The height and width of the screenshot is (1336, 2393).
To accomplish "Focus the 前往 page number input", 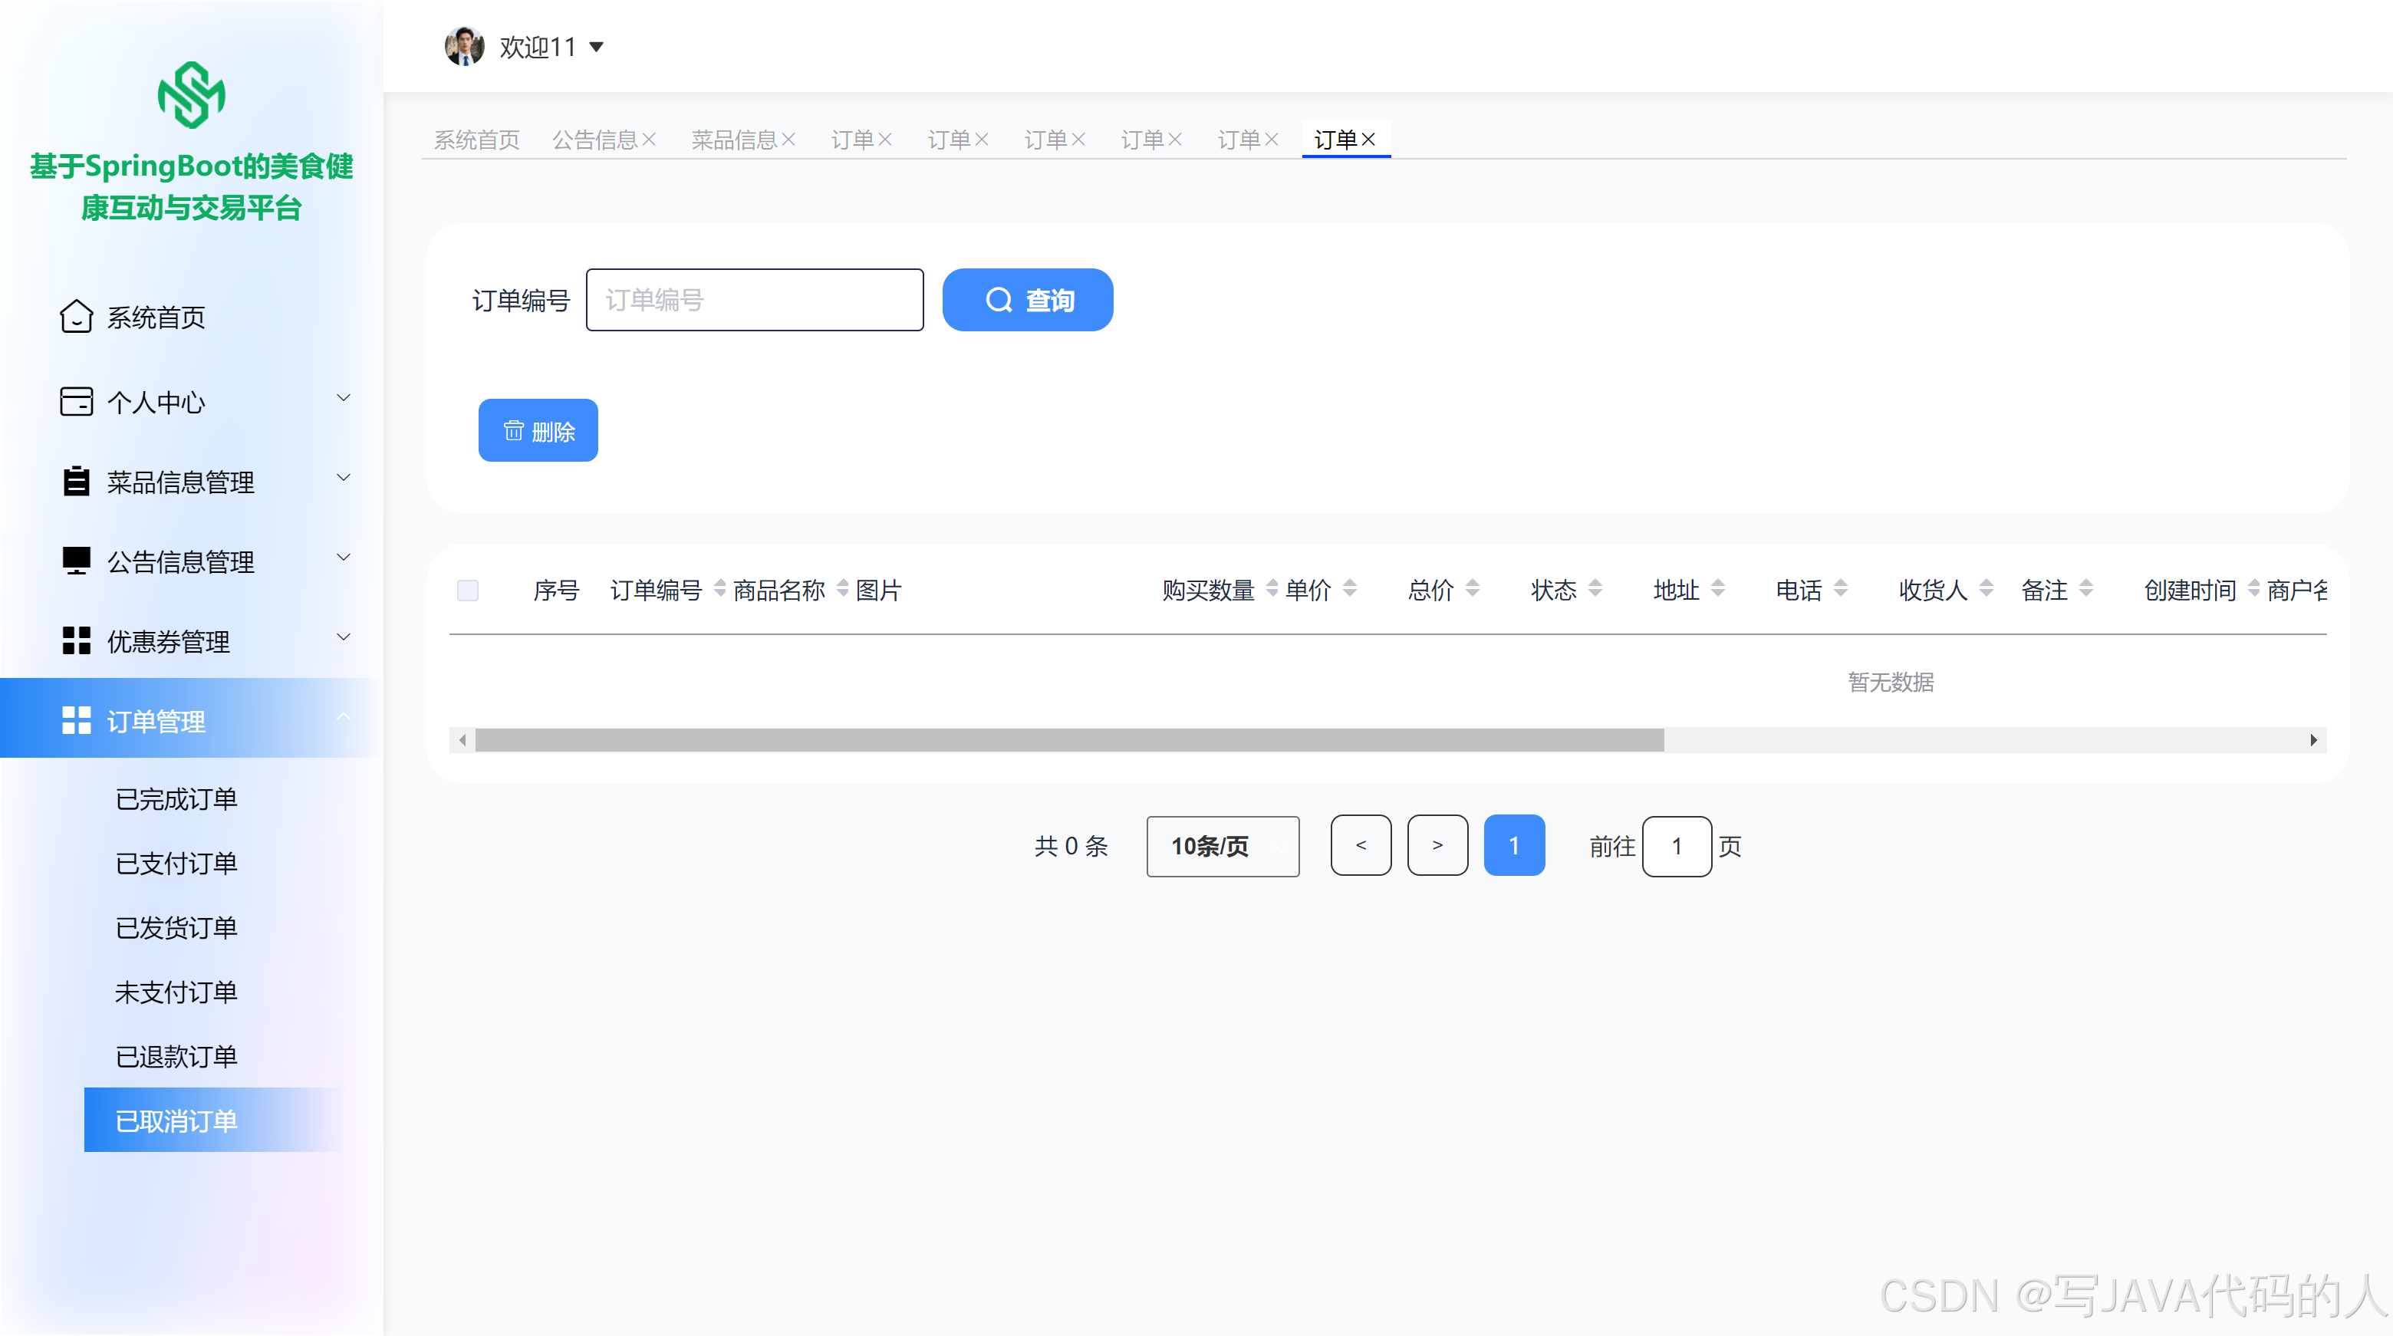I will click(1677, 845).
